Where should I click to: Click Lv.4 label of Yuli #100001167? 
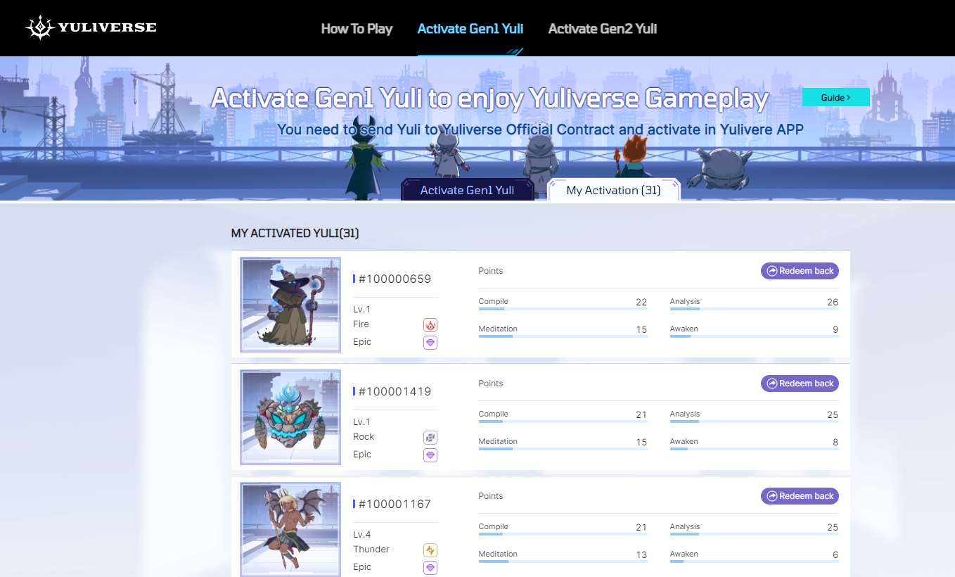362,535
